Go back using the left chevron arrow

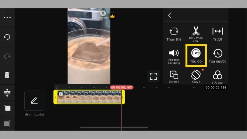[170, 15]
